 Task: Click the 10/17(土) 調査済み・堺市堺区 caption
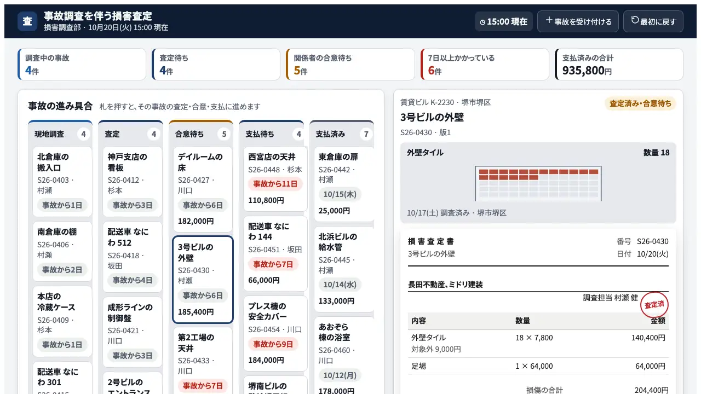[457, 213]
